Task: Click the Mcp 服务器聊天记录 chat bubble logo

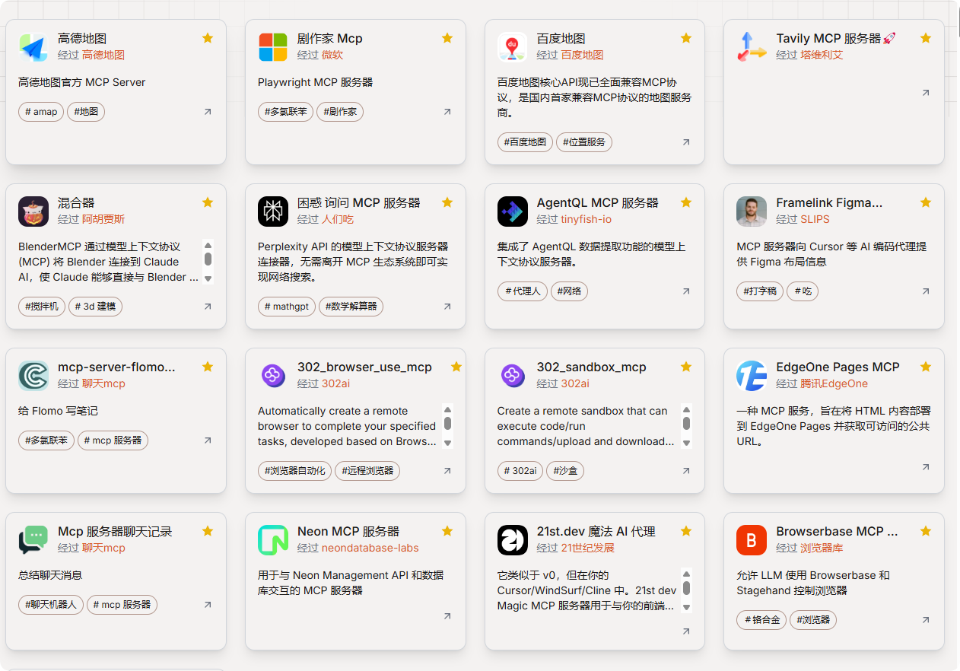Action: coord(33,540)
